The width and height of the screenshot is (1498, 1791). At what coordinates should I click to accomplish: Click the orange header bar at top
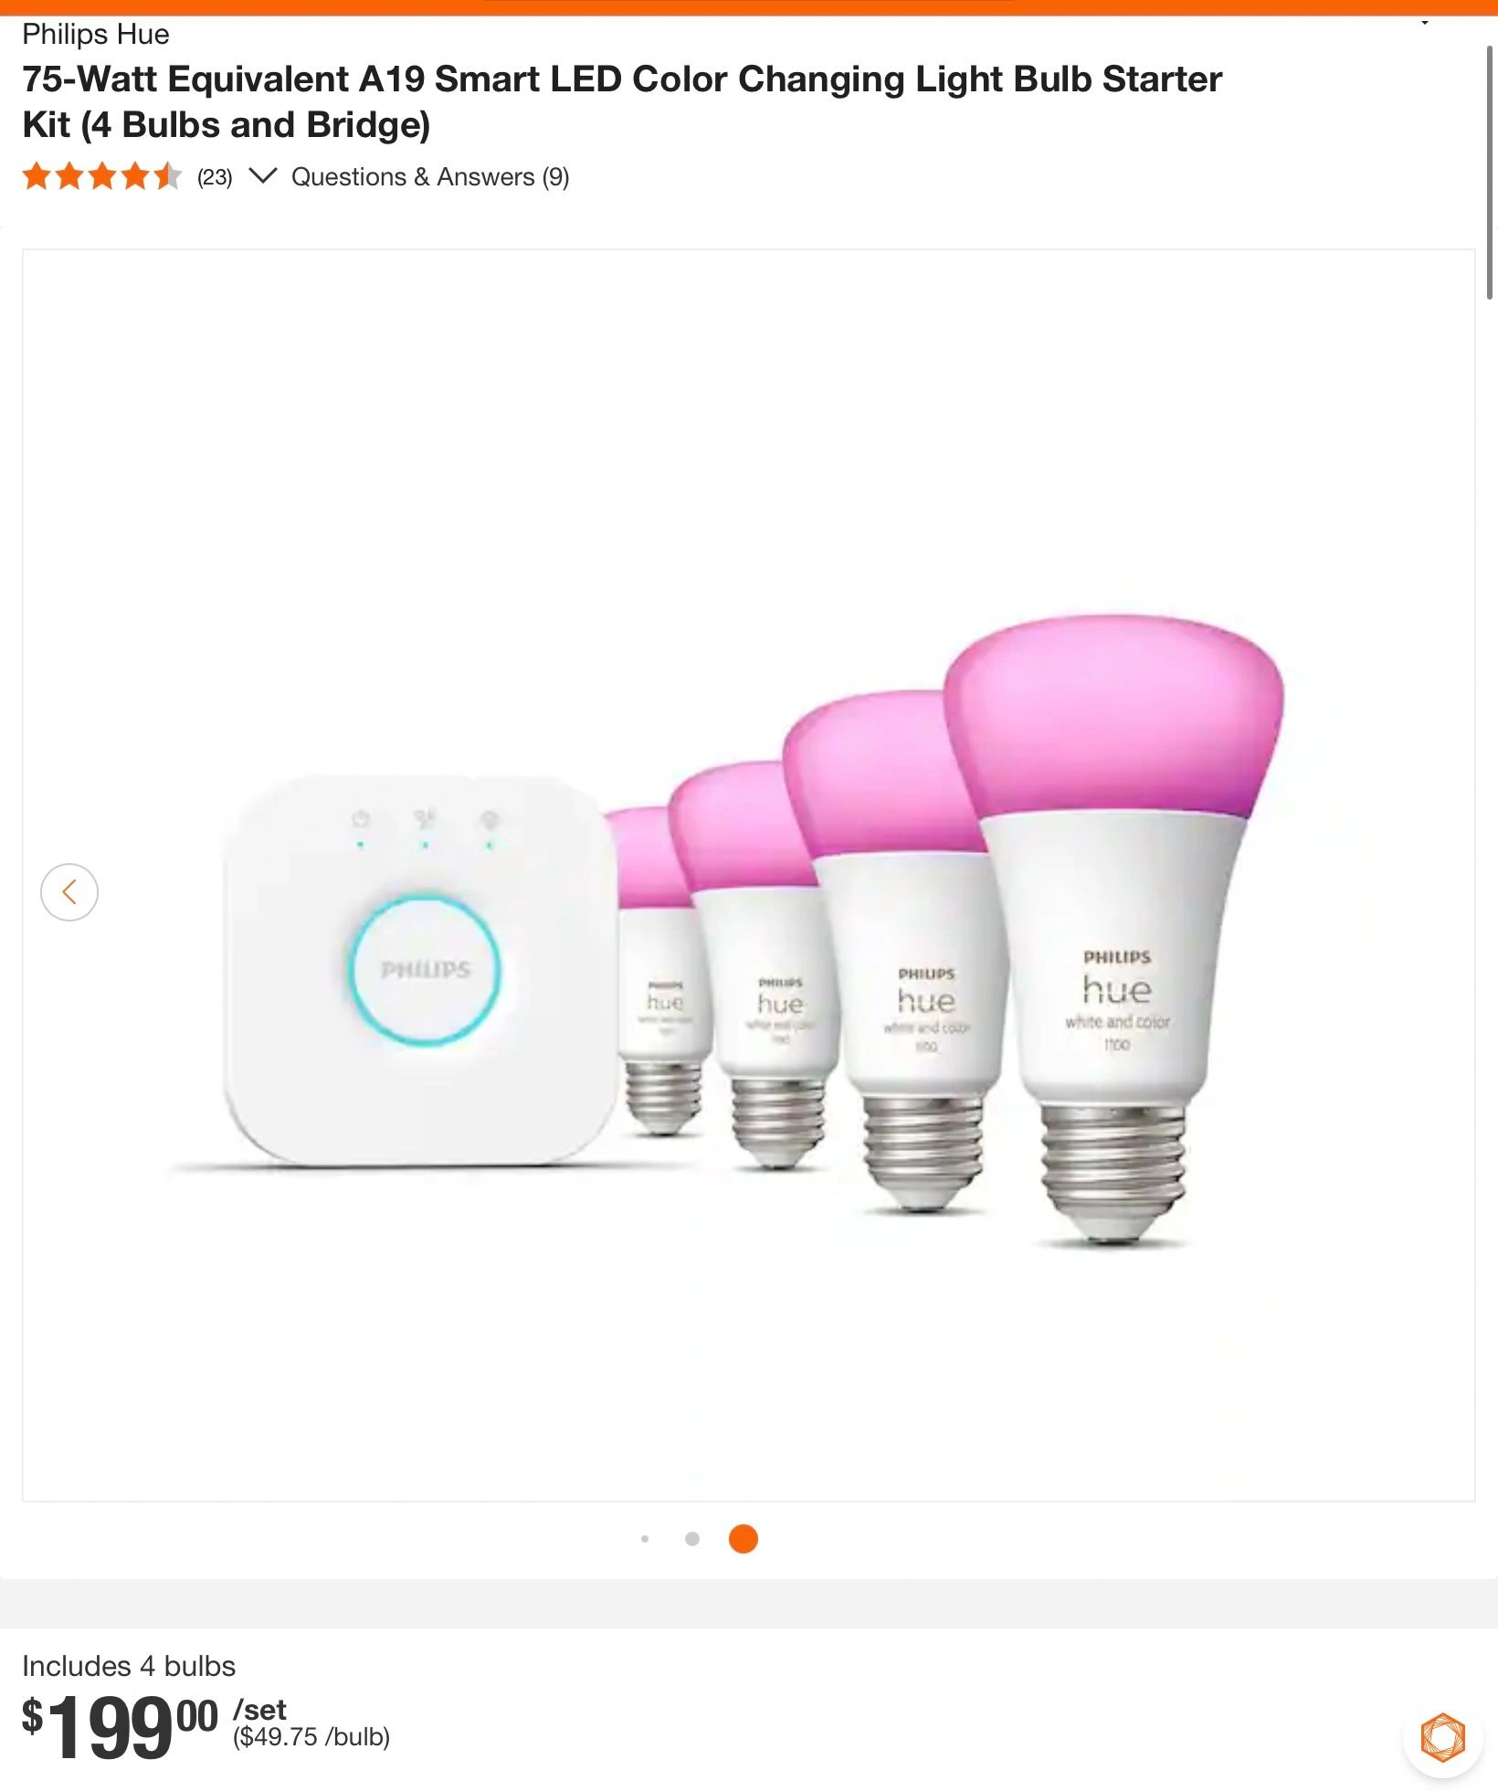749,7
